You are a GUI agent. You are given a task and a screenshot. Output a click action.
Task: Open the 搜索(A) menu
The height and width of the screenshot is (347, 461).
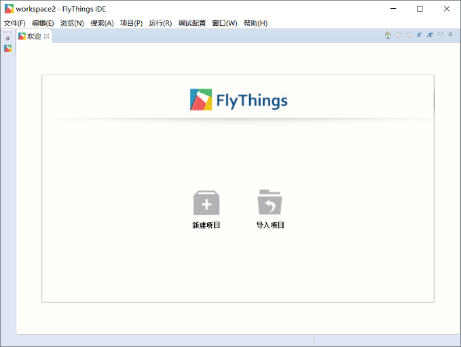coord(102,23)
